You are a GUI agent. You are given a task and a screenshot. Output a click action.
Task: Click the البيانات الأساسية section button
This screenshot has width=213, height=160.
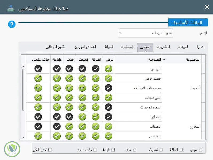coord(188,22)
